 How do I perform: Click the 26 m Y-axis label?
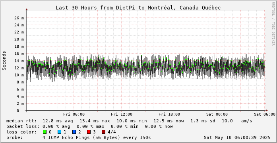pos(20,18)
